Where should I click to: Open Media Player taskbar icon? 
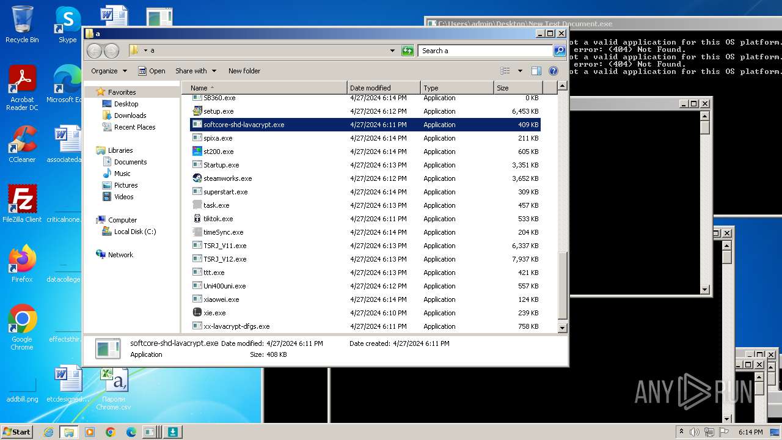(90, 432)
